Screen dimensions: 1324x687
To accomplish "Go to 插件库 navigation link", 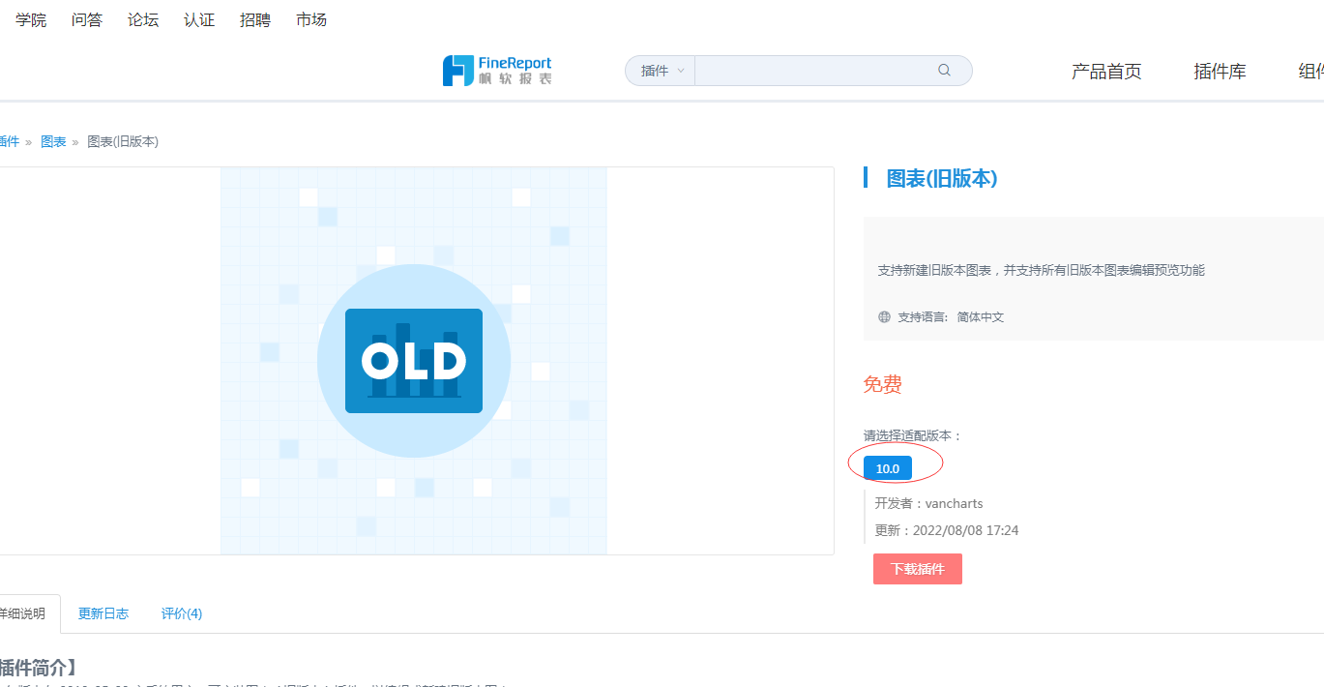I will pos(1221,72).
